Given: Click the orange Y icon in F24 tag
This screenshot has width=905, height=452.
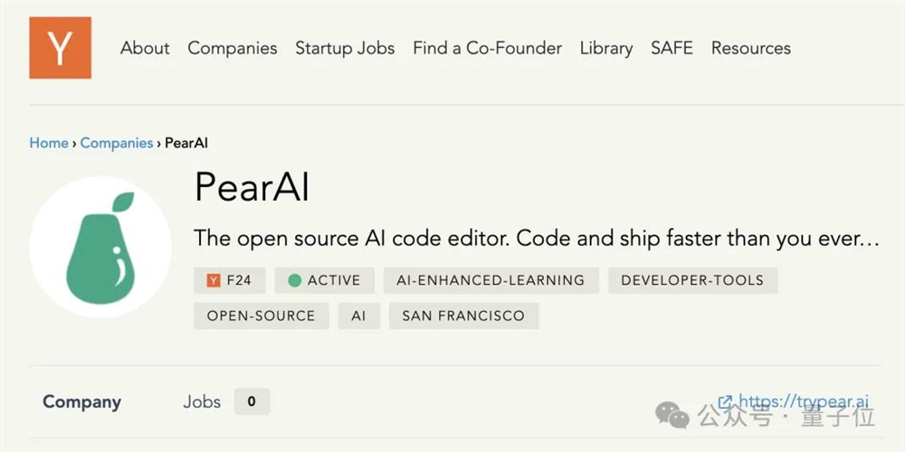Looking at the screenshot, I should click(214, 280).
